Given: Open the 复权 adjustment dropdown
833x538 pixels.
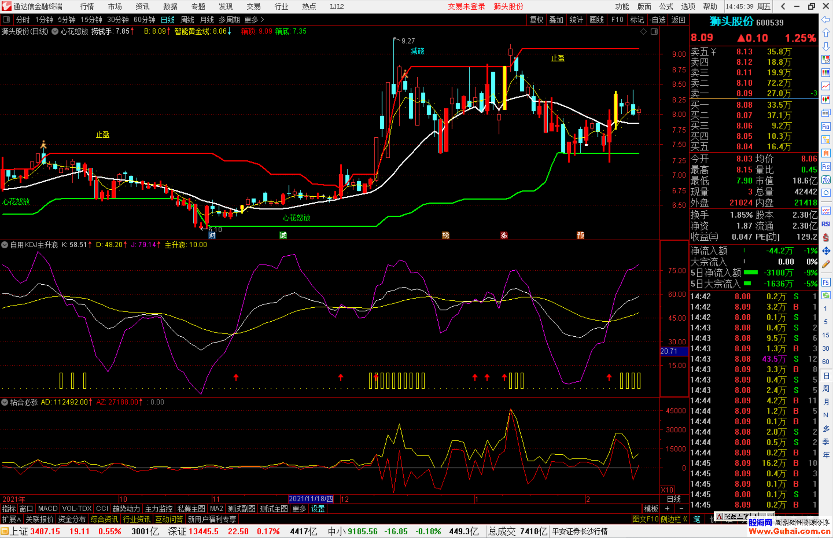Looking at the screenshot, I should click(x=536, y=20).
